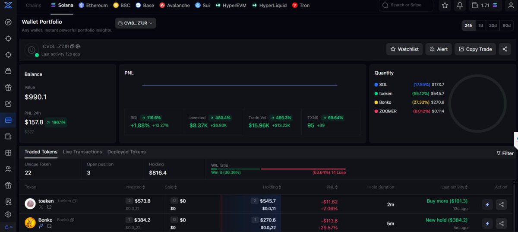Open the Deployed Tokens tab
The height and width of the screenshot is (232, 518).
click(x=126, y=152)
